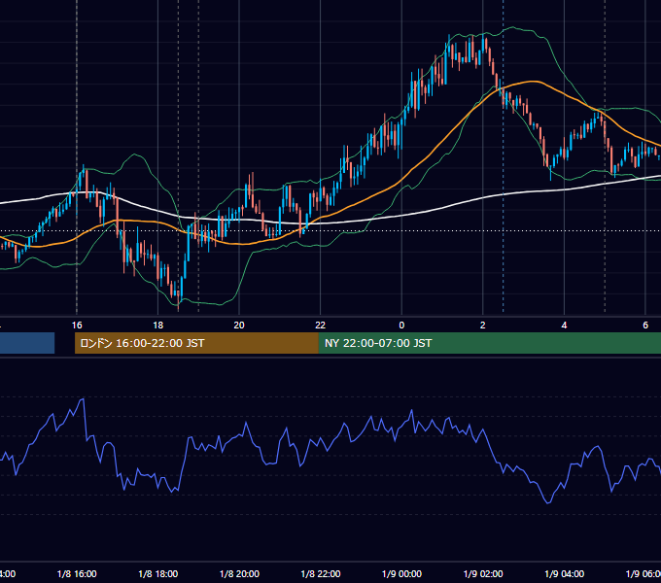Image resolution: width=661 pixels, height=583 pixels.
Task: Click the 1/9 04:00 time axis label
Action: pos(565,573)
